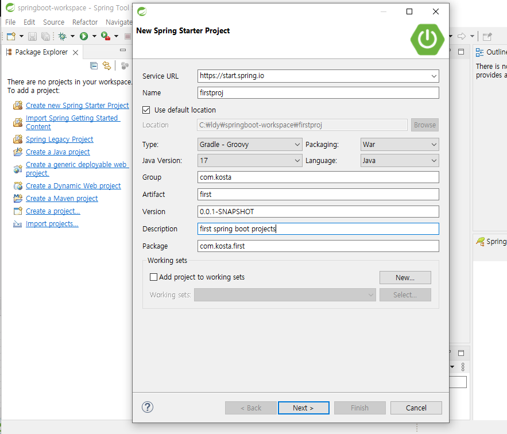Click the dialog help question mark icon
This screenshot has height=434, width=507.
[x=148, y=407]
